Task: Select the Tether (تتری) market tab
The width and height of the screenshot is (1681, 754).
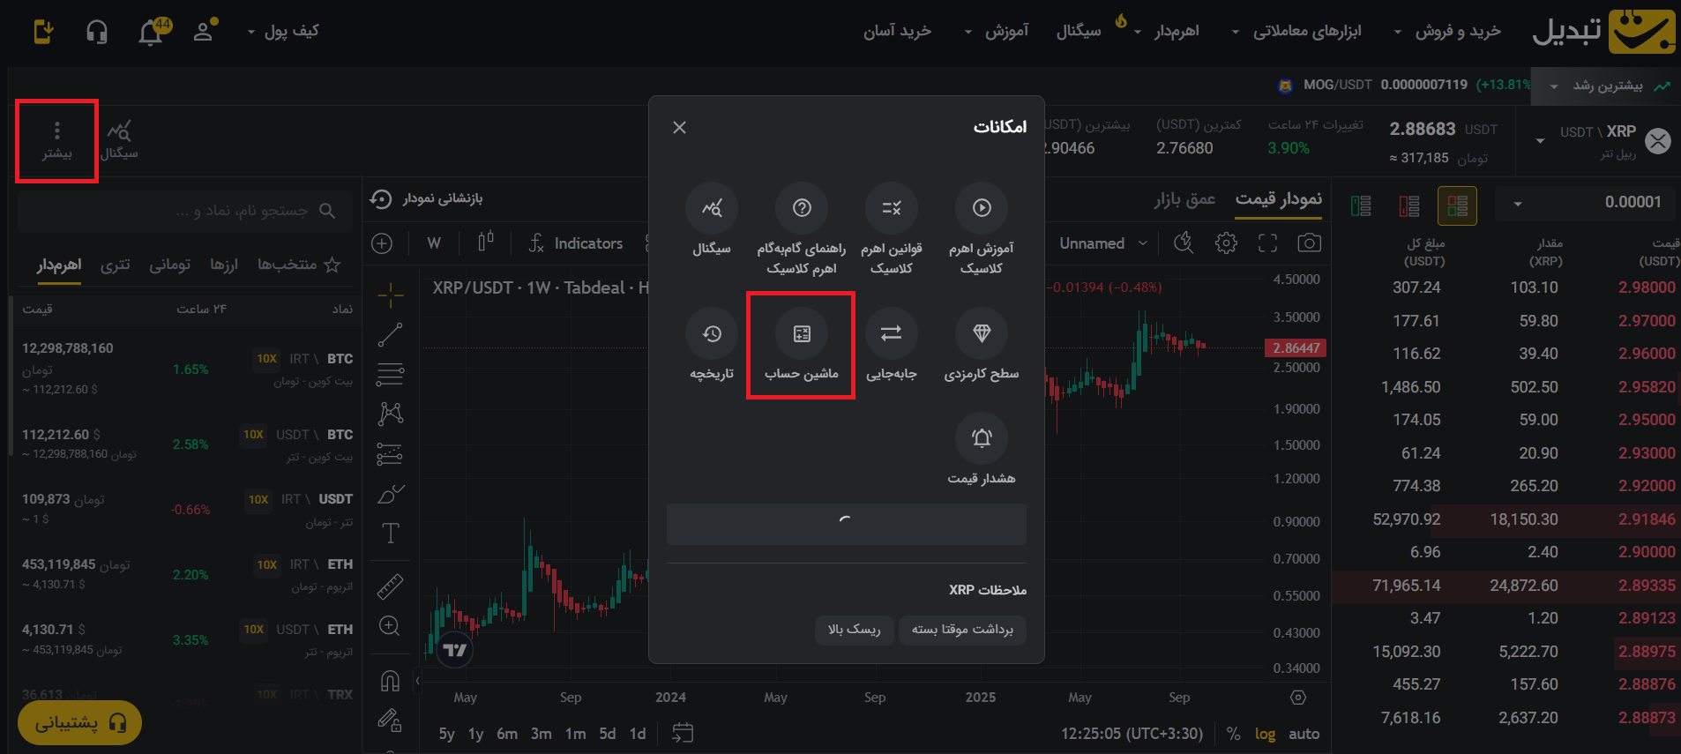Action: point(115,265)
